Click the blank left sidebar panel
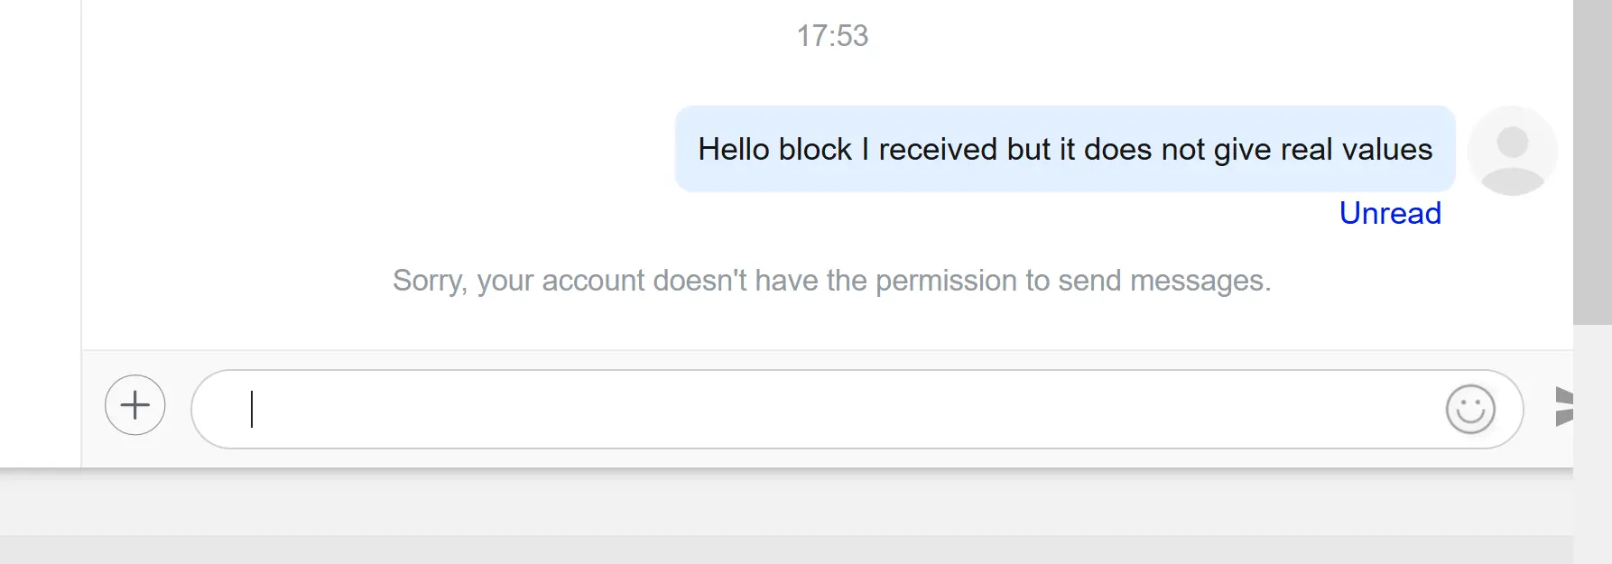1612x564 pixels. [41, 235]
